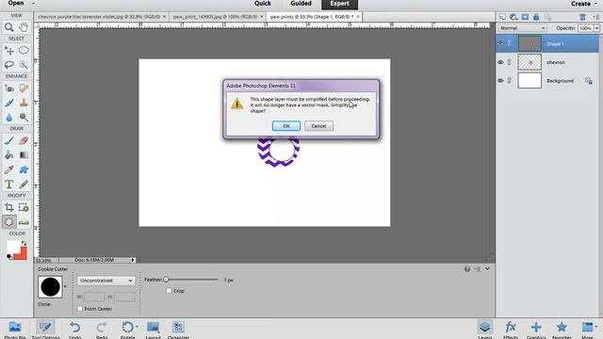Open the Open file dropdown arrow
This screenshot has height=339, width=603.
click(x=34, y=4)
